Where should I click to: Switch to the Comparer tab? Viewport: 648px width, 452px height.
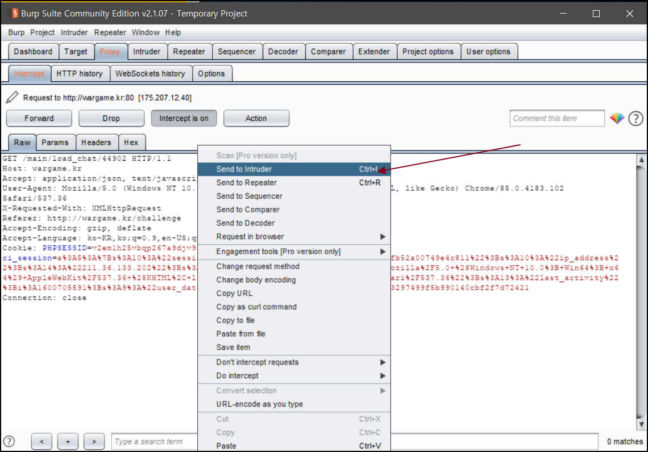pyautogui.click(x=328, y=52)
